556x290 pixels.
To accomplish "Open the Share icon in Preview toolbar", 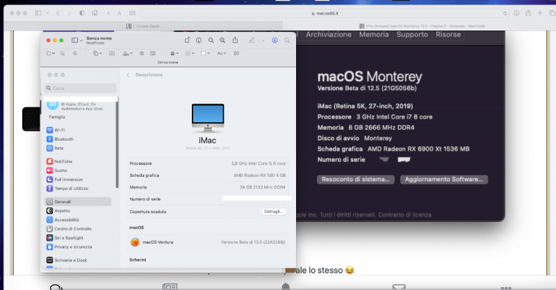I will (235, 40).
